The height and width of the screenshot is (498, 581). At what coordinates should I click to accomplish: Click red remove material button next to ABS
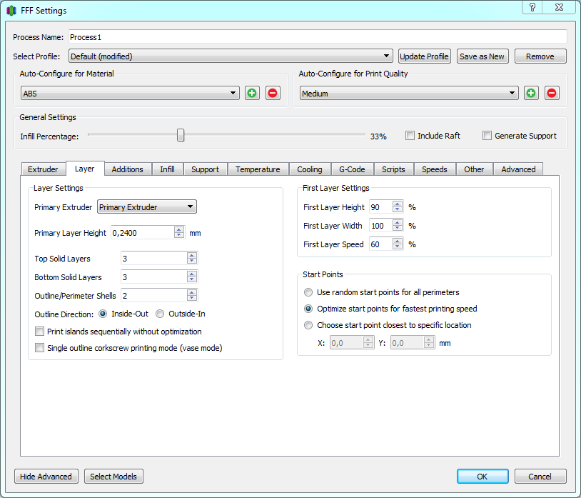tap(273, 93)
